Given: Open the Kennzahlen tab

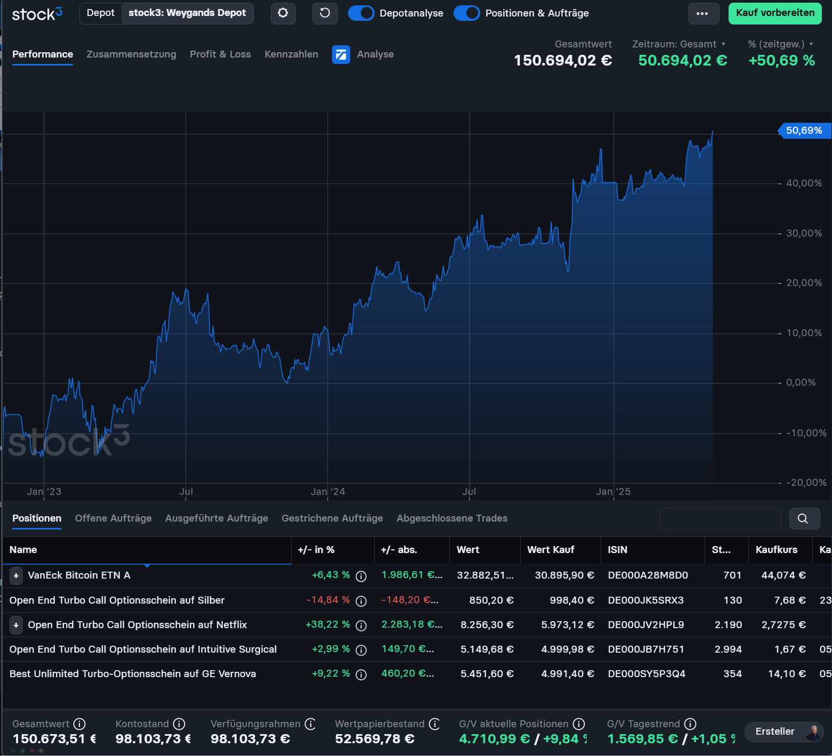Looking at the screenshot, I should click(x=291, y=54).
